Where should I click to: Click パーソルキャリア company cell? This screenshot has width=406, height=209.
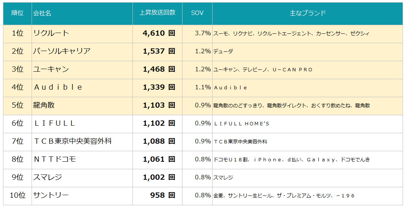(62, 51)
